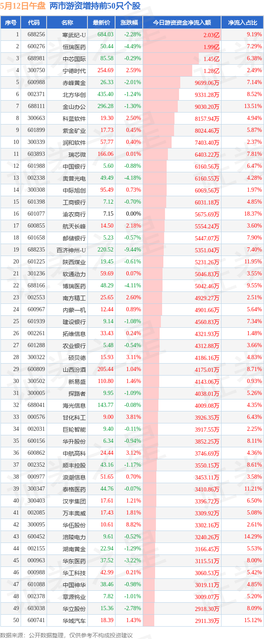The height and width of the screenshot is (639, 264).
Task: Select stock name 建设银行
Action: pos(74,322)
